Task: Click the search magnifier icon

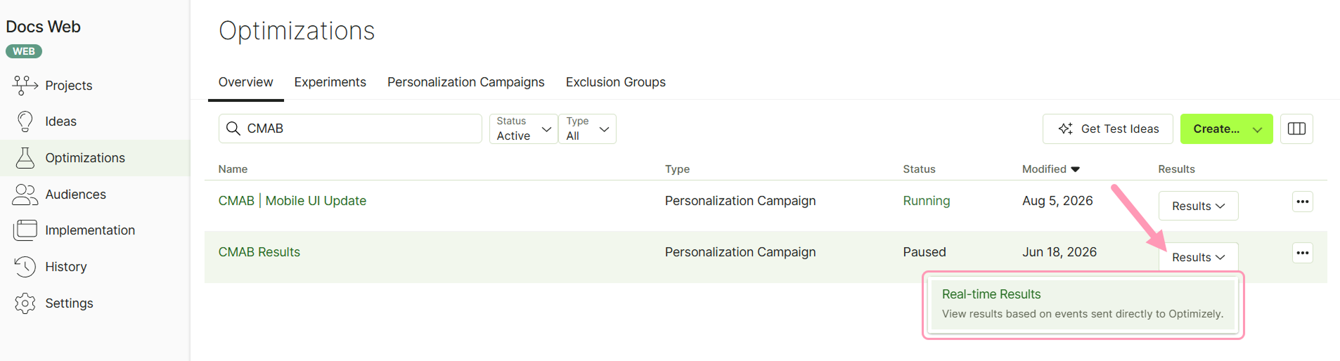Action: point(233,129)
